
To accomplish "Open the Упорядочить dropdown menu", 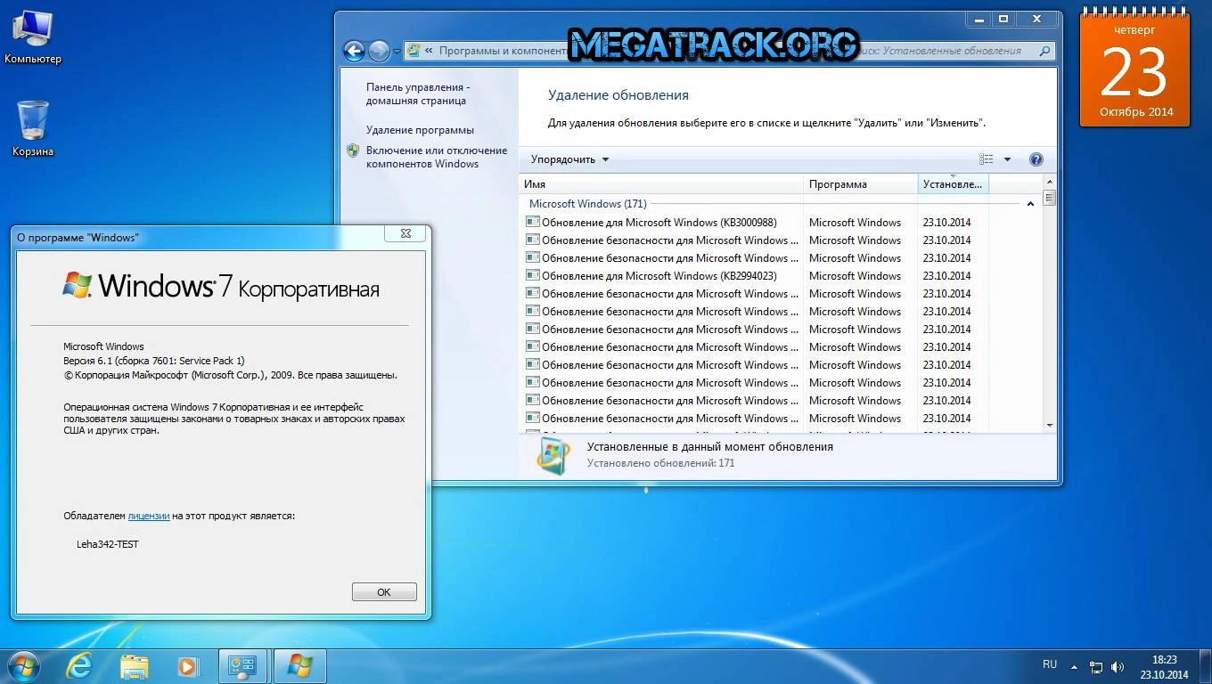I will click(x=569, y=159).
